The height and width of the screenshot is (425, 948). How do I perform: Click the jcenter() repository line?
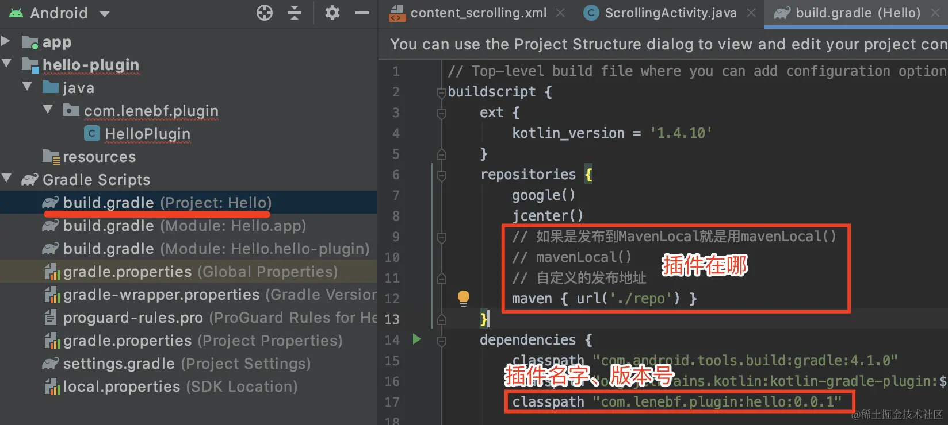pyautogui.click(x=548, y=216)
